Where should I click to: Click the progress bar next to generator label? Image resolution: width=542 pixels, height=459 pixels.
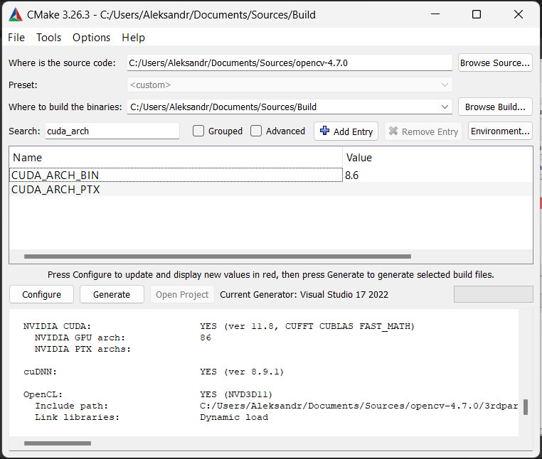(x=493, y=294)
